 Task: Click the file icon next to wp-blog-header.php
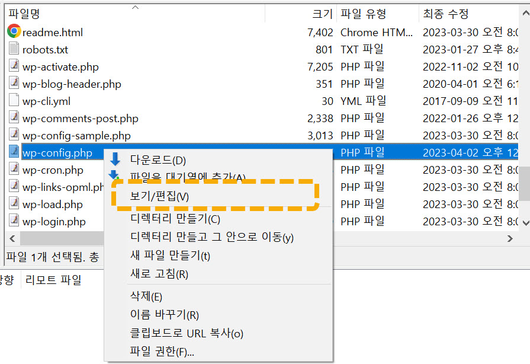click(14, 82)
